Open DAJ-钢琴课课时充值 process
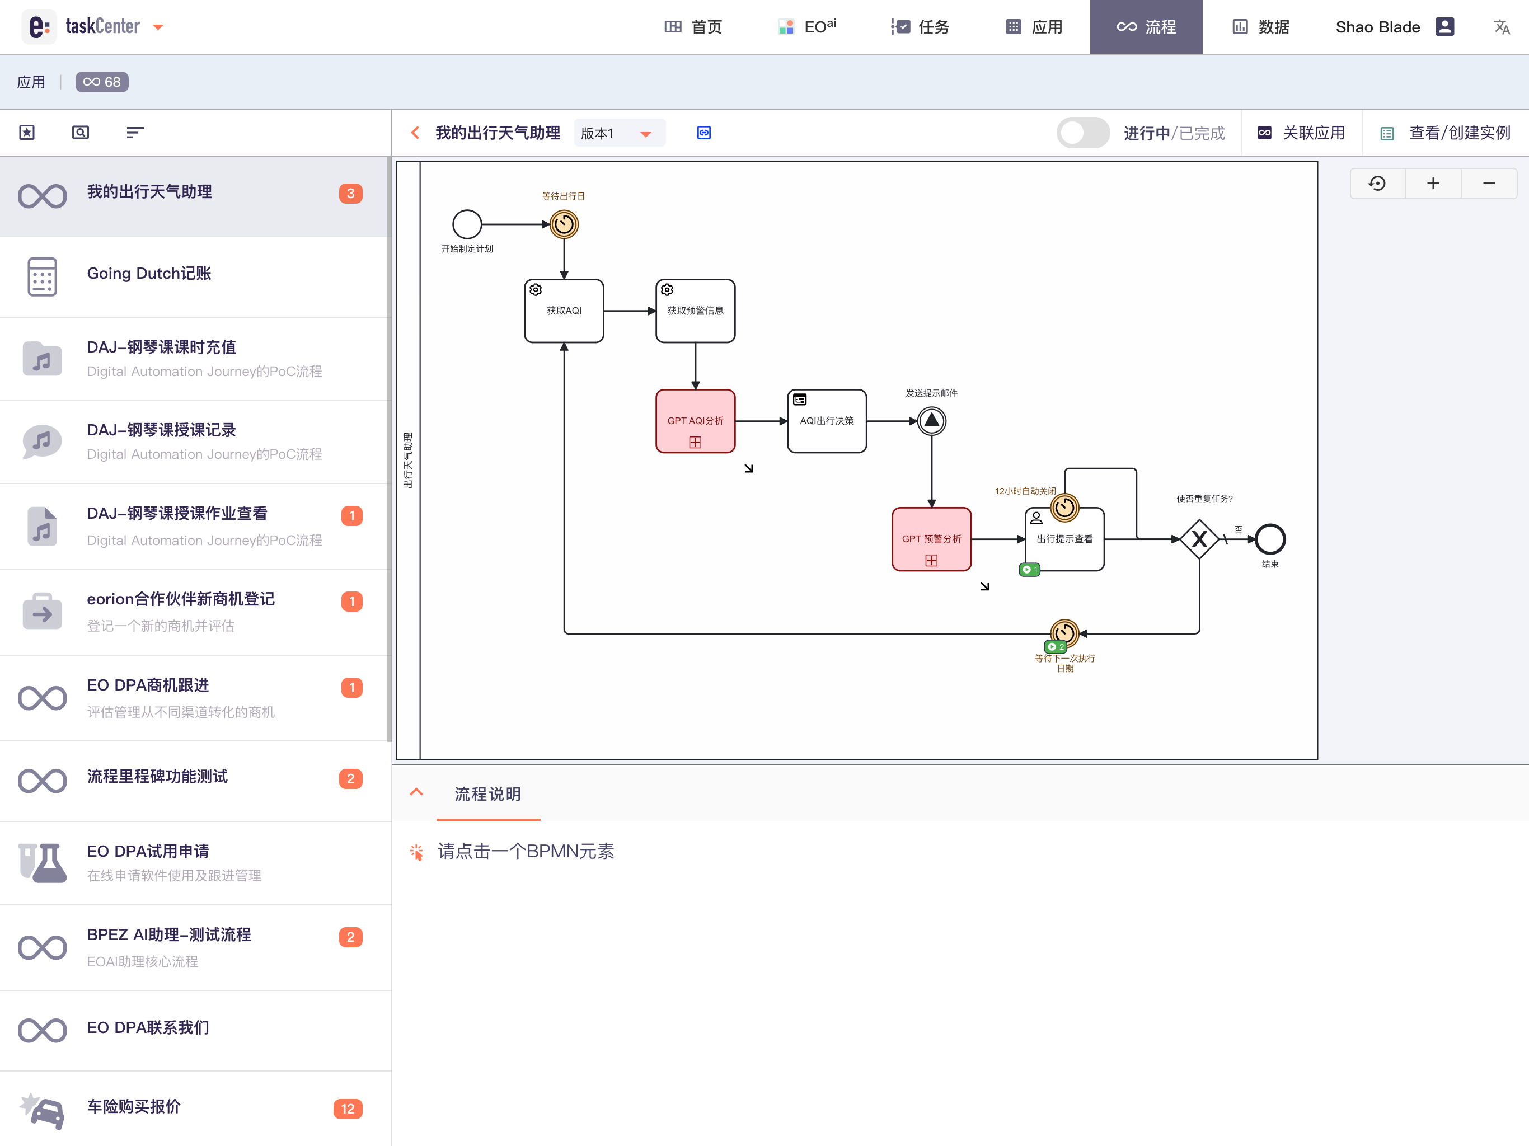1529x1146 pixels. [194, 359]
